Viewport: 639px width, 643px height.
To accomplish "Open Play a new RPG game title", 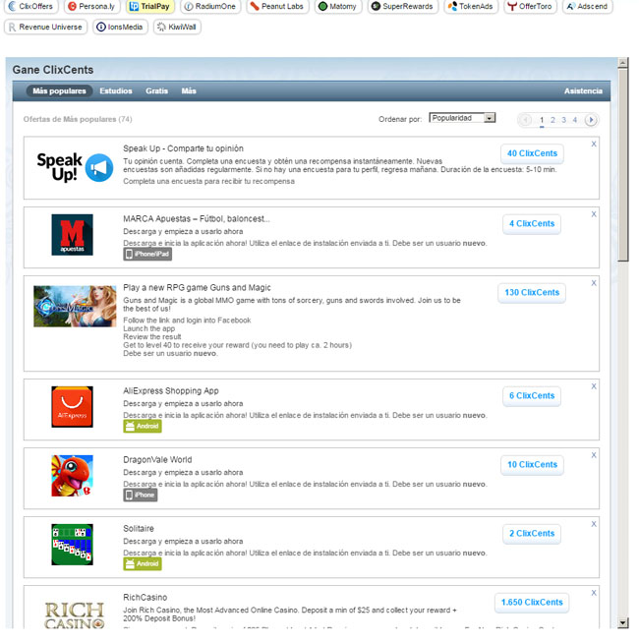I will click(x=197, y=288).
